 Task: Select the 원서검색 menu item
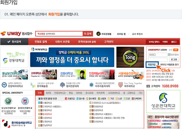tap(14, 42)
